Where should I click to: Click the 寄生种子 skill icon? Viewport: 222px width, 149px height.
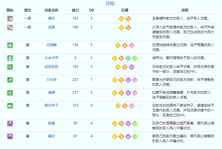click(x=10, y=106)
